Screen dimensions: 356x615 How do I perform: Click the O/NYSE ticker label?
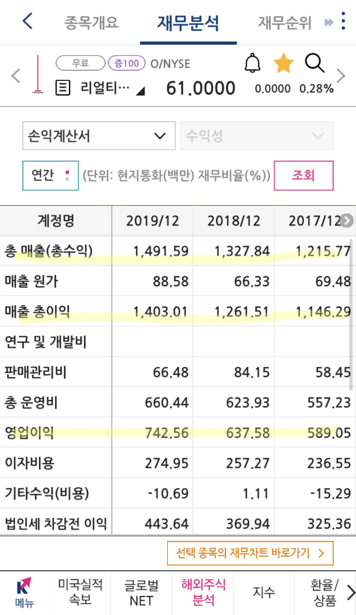(170, 63)
